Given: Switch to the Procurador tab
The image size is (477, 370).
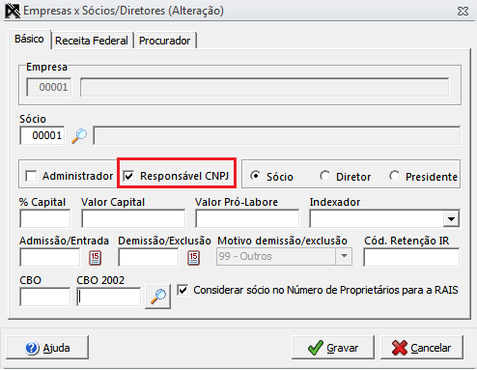Looking at the screenshot, I should click(x=164, y=41).
